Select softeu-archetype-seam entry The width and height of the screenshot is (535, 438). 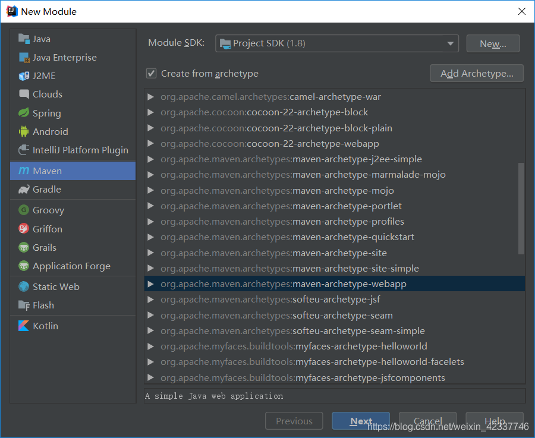(334, 315)
